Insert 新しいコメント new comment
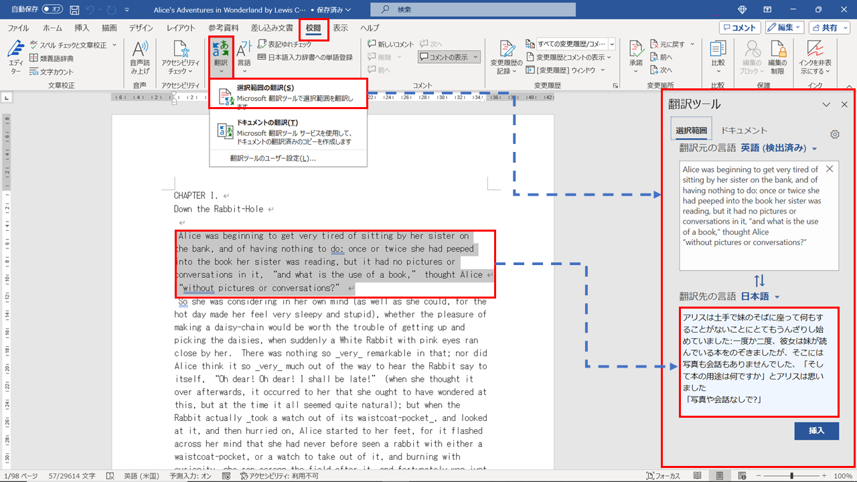This screenshot has height=482, width=857. [x=391, y=45]
